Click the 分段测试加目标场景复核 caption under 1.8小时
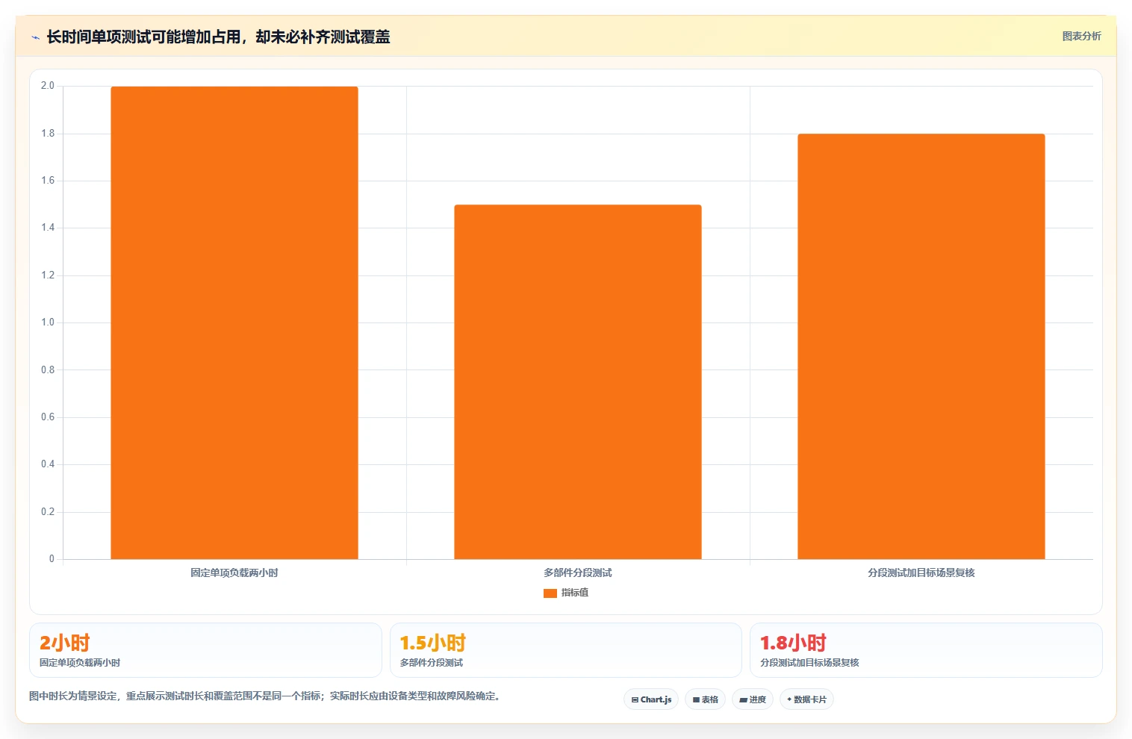This screenshot has width=1132, height=739. pos(809,663)
